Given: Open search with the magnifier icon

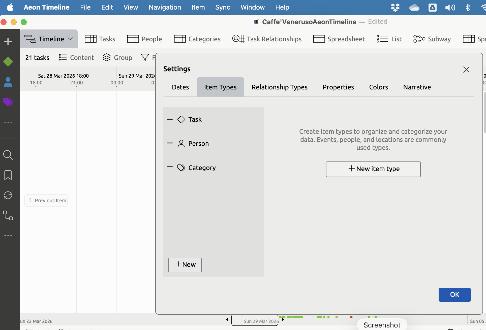Looking at the screenshot, I should tap(8, 155).
